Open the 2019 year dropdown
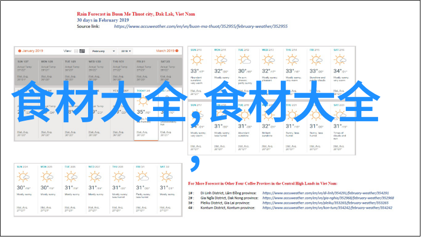This screenshot has width=421, height=237. pyautogui.click(x=126, y=51)
